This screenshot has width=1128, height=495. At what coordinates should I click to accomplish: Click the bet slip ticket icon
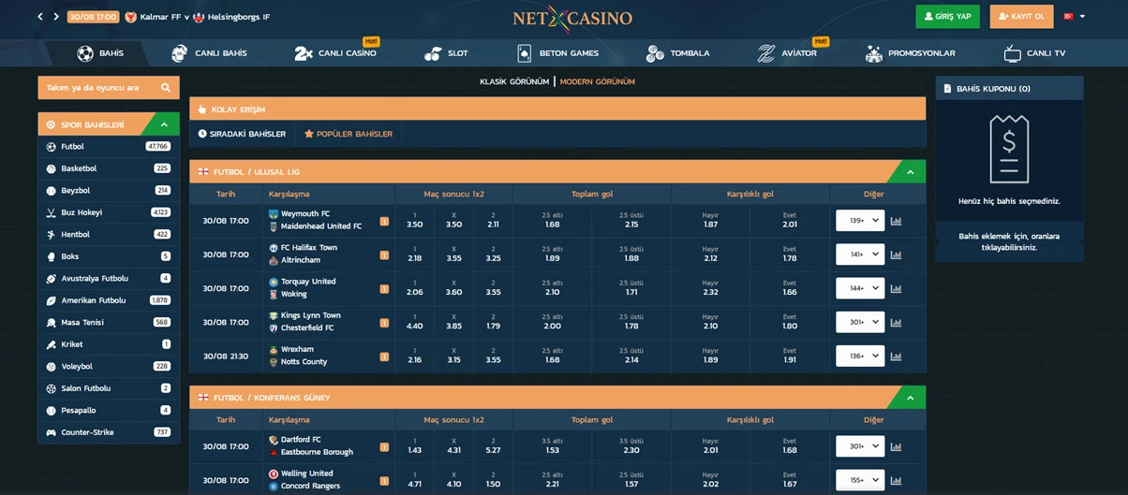pyautogui.click(x=1009, y=148)
